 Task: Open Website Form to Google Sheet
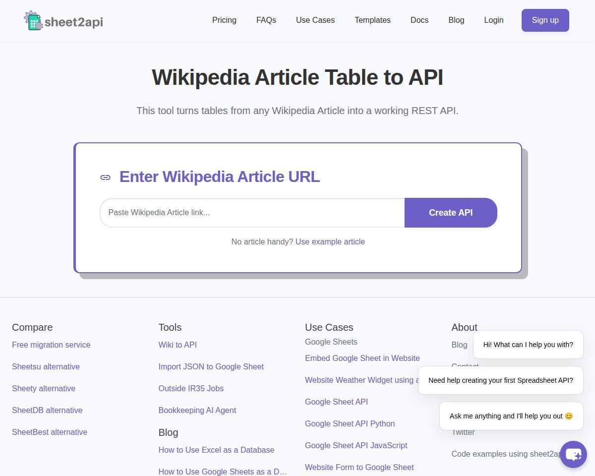(359, 467)
